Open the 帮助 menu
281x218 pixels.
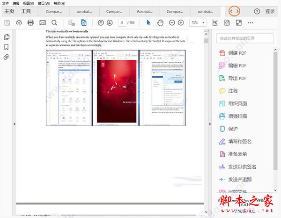coord(59,3)
